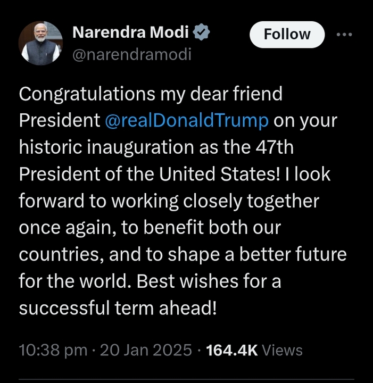Click the divider line below the timestamp
Image resolution: width=373 pixels, height=383 pixels.
pyautogui.click(x=186, y=379)
